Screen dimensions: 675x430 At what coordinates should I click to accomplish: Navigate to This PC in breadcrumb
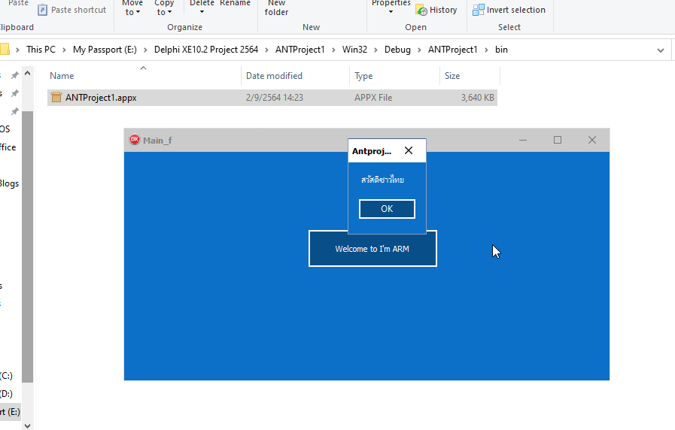click(x=41, y=50)
